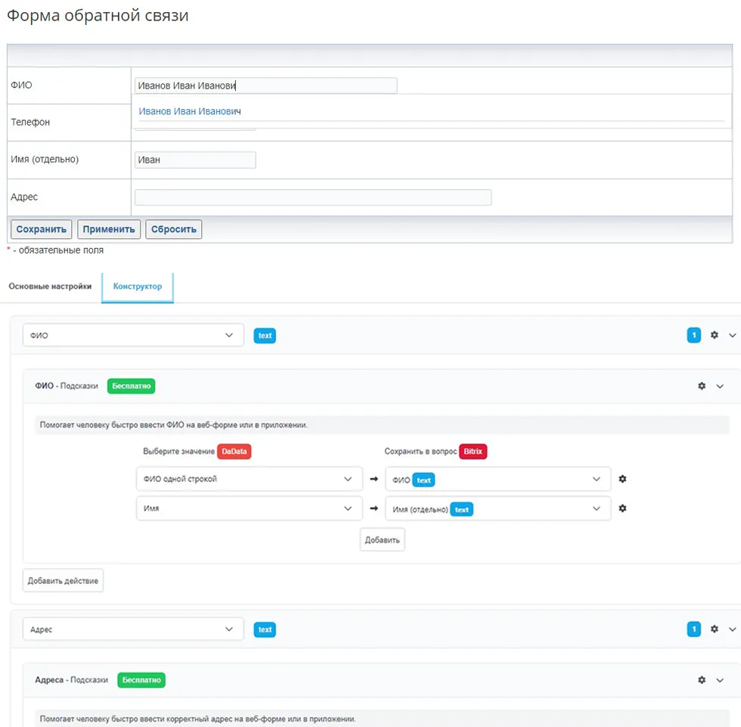The height and width of the screenshot is (727, 741).
Task: Click gear icon next to ФИО text mapping
Action: [x=622, y=479]
